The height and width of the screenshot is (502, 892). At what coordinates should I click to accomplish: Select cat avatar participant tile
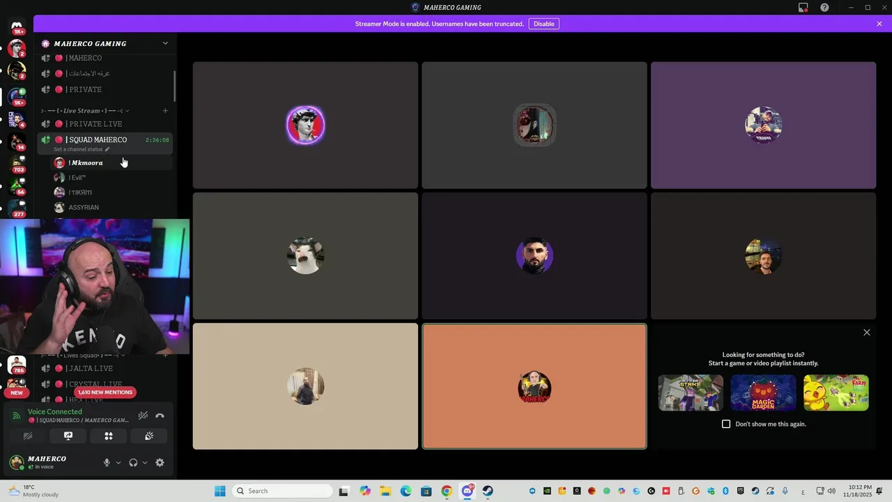pos(305,256)
